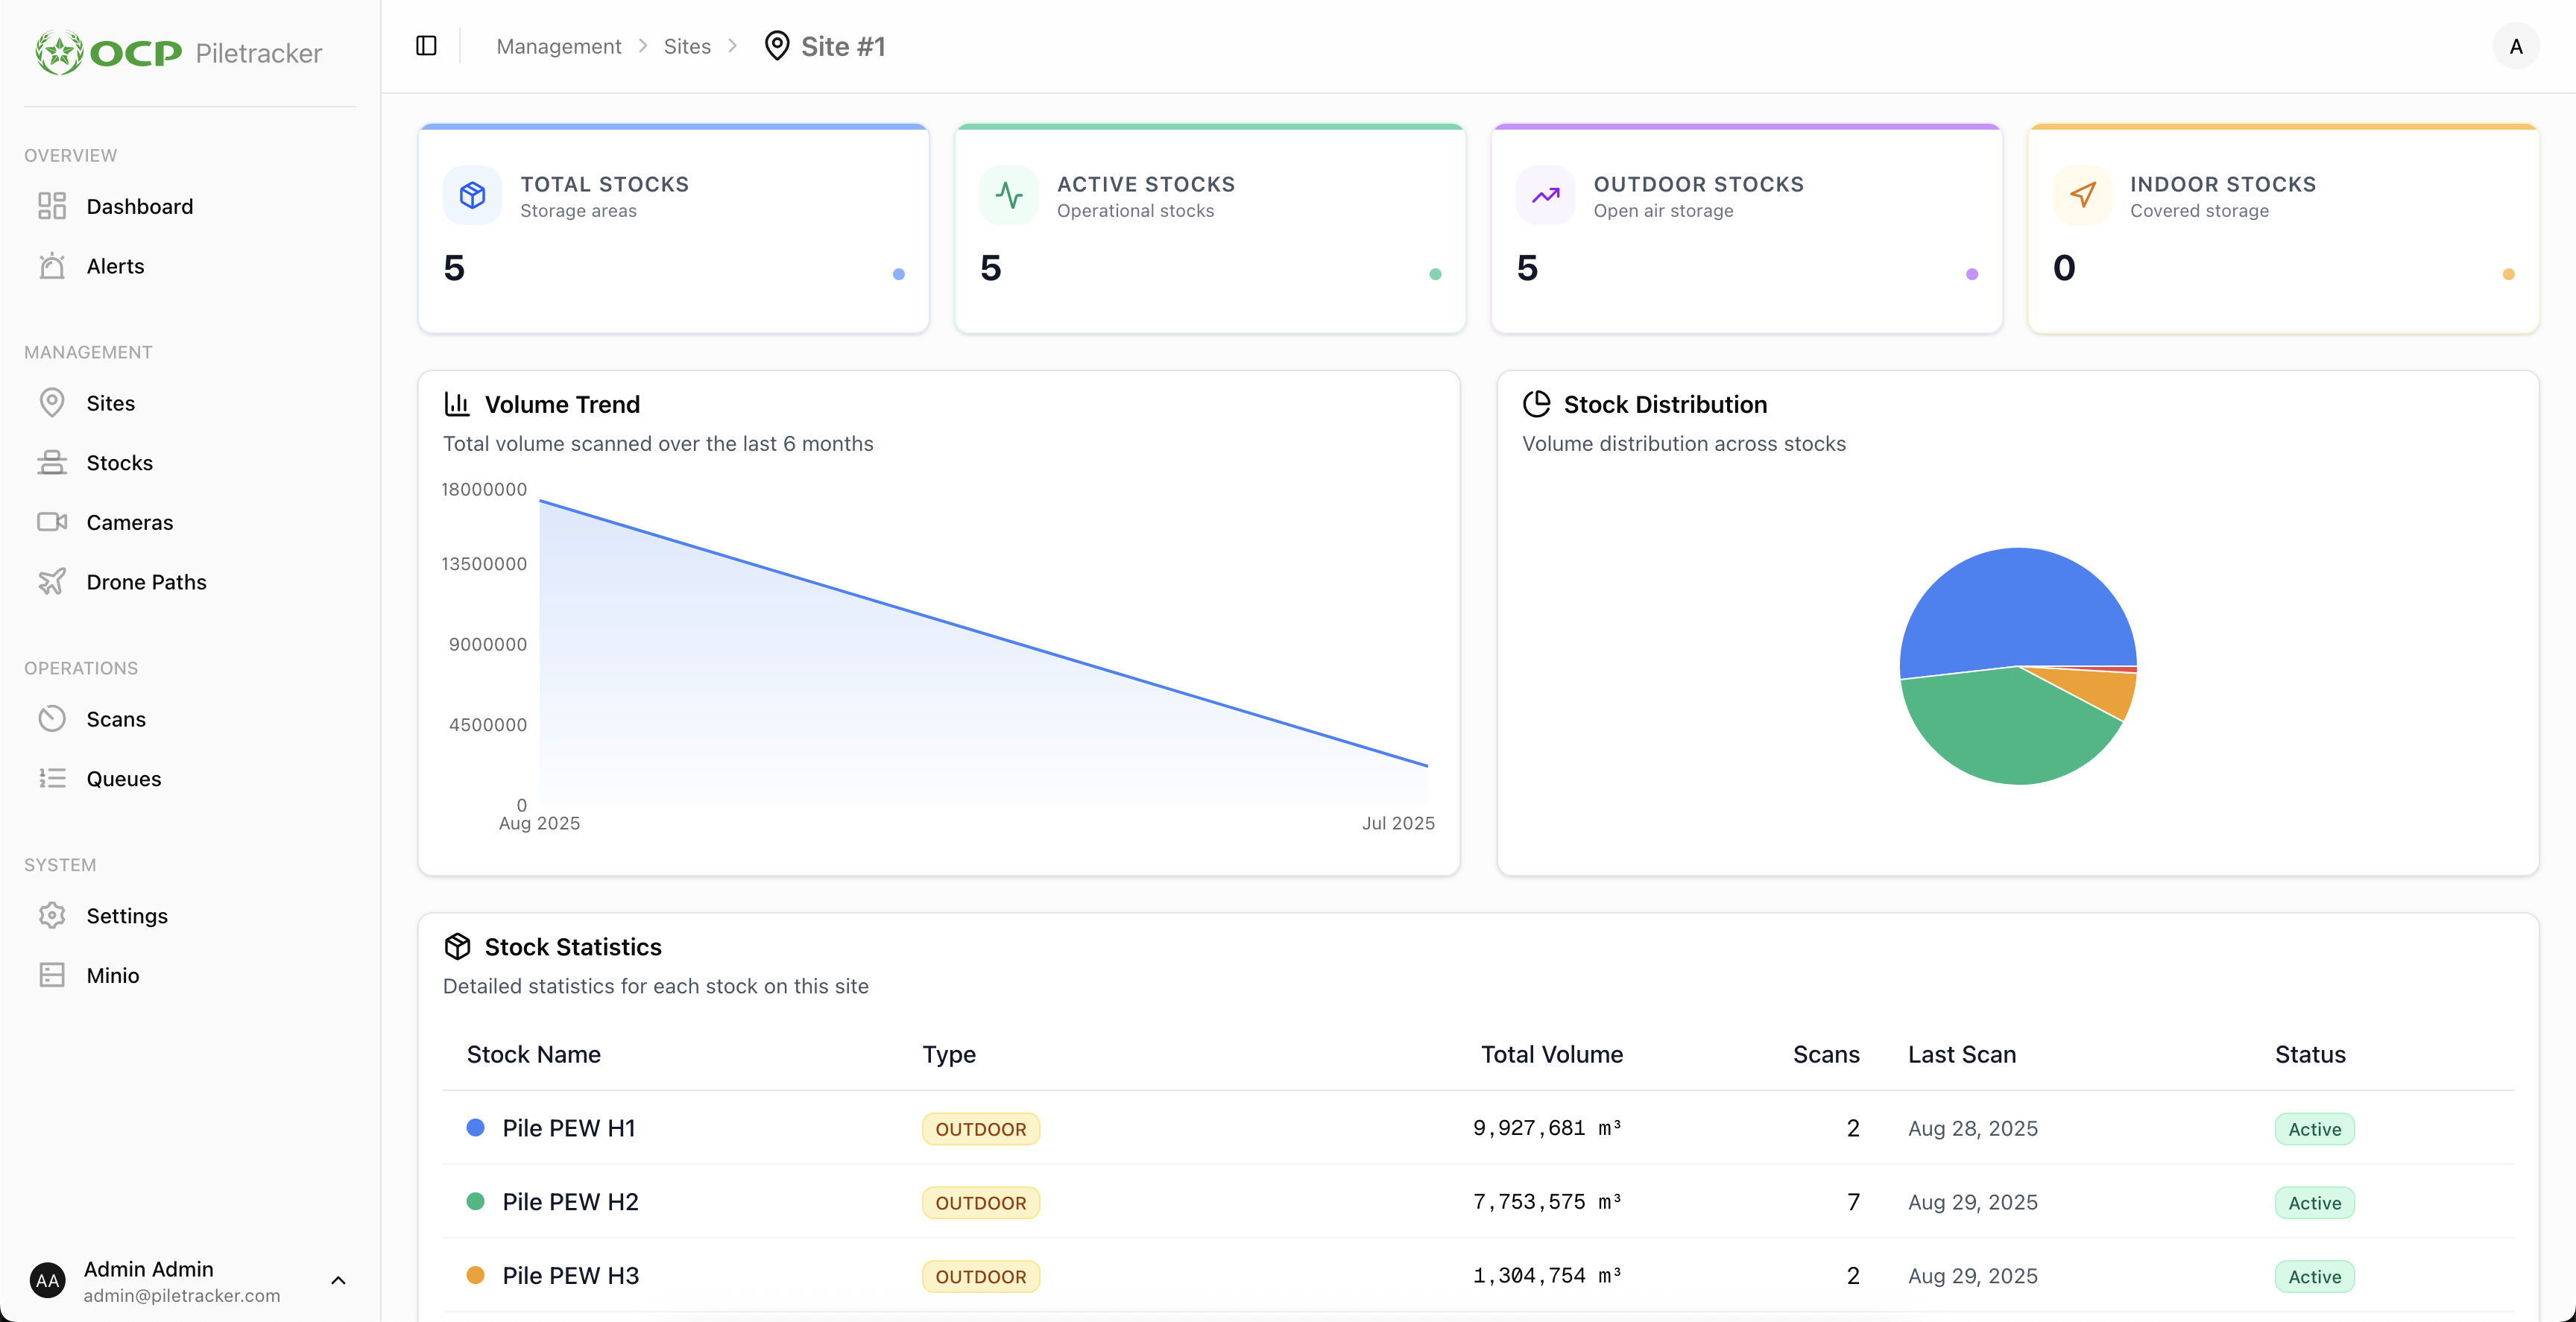This screenshot has width=2576, height=1322.
Task: Open the Queues list icon
Action: pyautogui.click(x=52, y=778)
